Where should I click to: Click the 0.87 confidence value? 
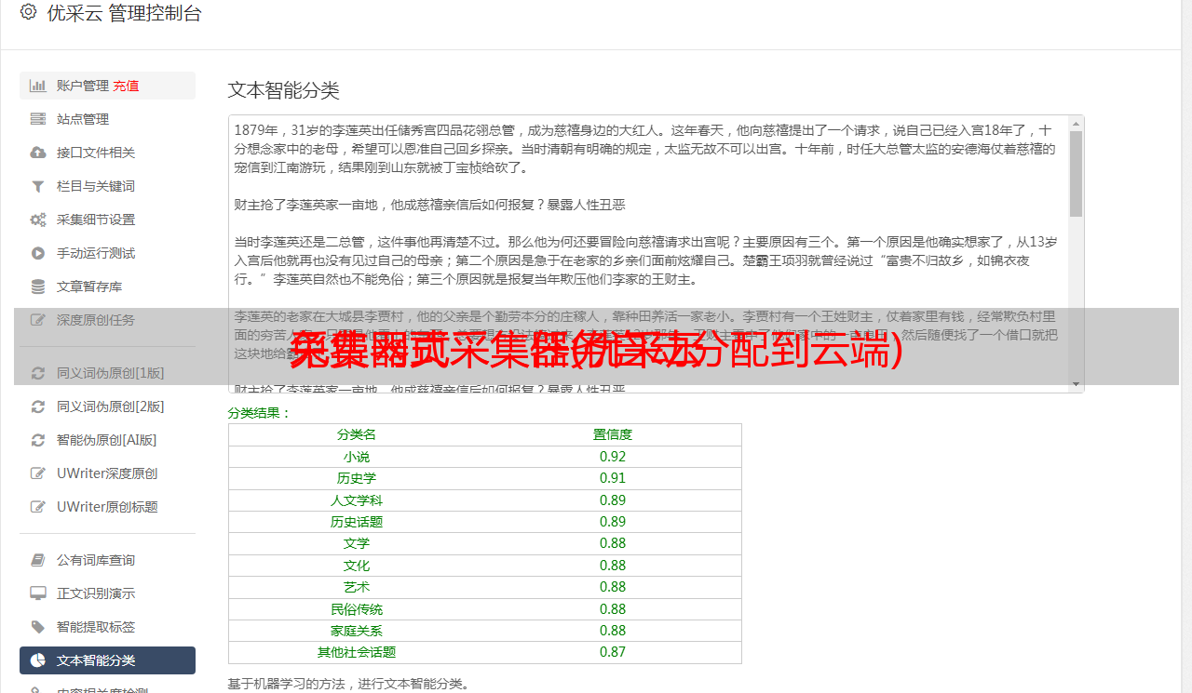point(613,652)
